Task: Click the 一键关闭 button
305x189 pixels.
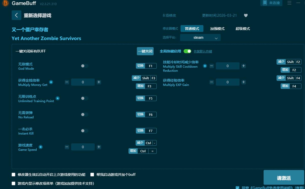Action: pos(145,51)
